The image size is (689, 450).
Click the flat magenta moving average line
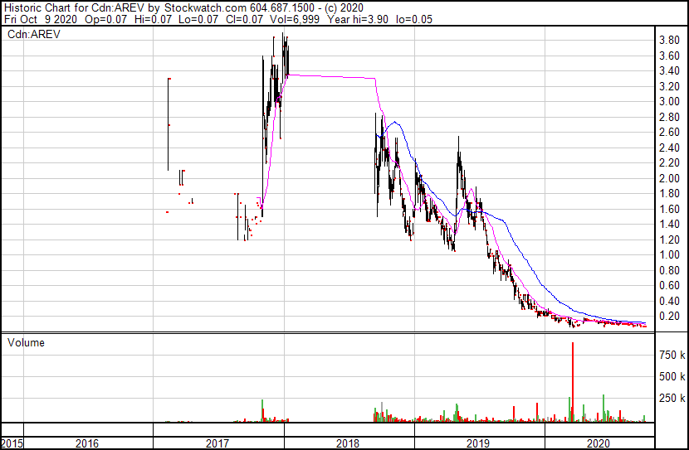pos(332,76)
